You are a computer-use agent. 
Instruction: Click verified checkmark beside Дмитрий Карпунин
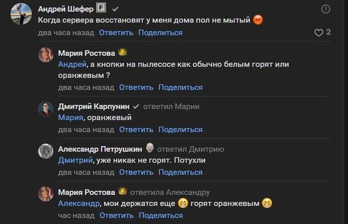pyautogui.click(x=136, y=106)
